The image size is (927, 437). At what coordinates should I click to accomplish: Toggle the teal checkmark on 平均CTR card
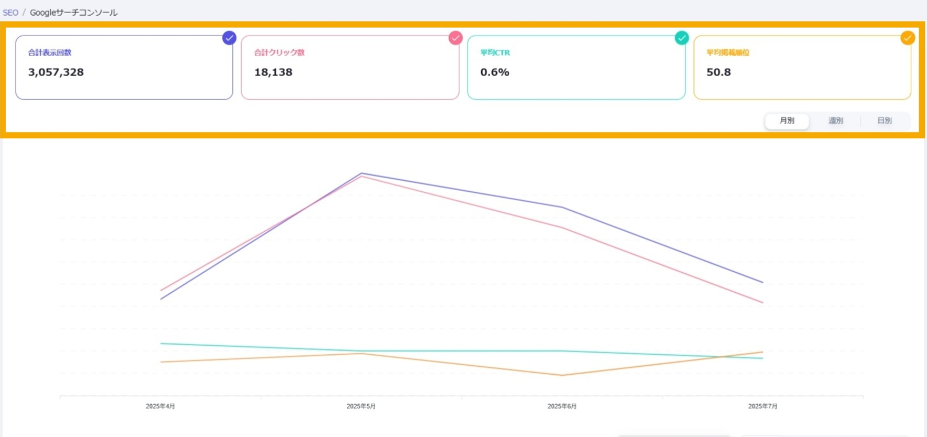point(682,38)
